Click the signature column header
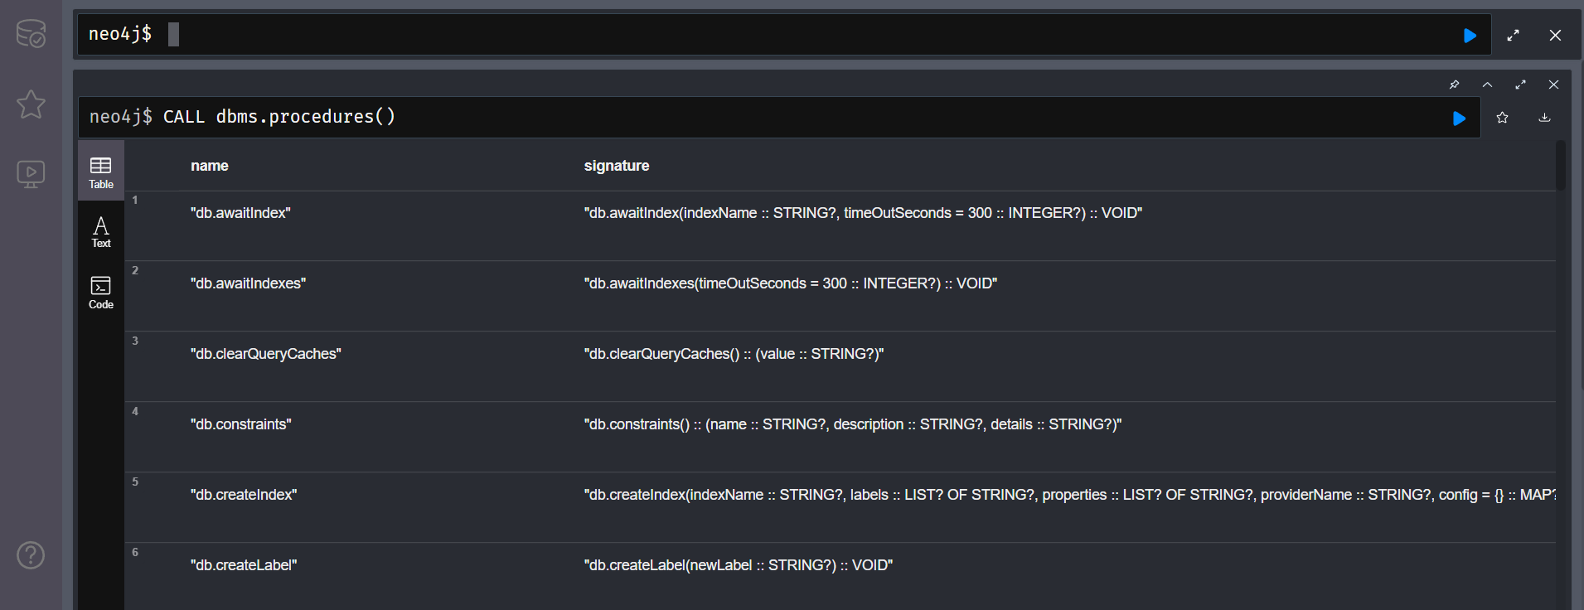 tap(617, 166)
